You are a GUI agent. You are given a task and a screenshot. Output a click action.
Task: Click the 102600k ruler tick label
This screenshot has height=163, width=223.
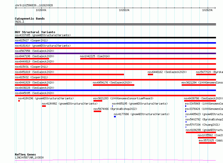pos(41,10)
